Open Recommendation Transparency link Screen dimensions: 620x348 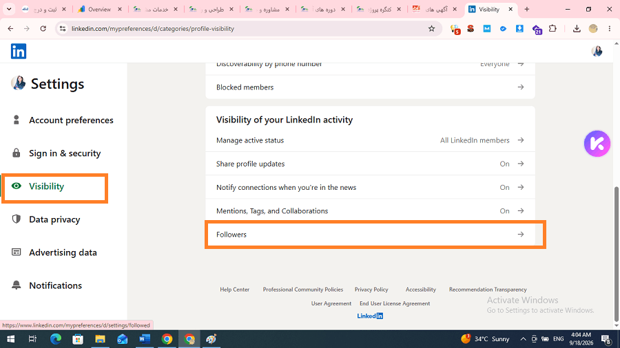coord(488,290)
